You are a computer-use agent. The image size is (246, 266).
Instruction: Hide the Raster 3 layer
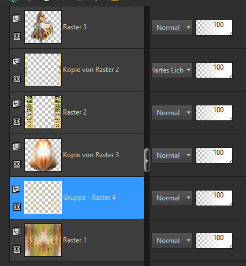(x=17, y=36)
